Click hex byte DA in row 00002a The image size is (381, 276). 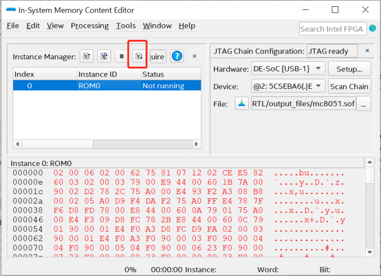coord(150,201)
